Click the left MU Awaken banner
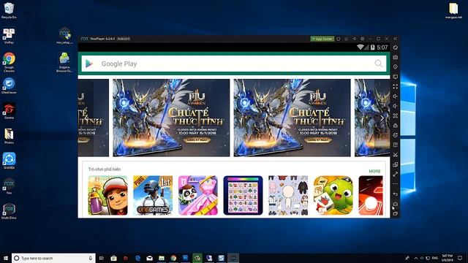The image size is (468, 263). pos(171,118)
